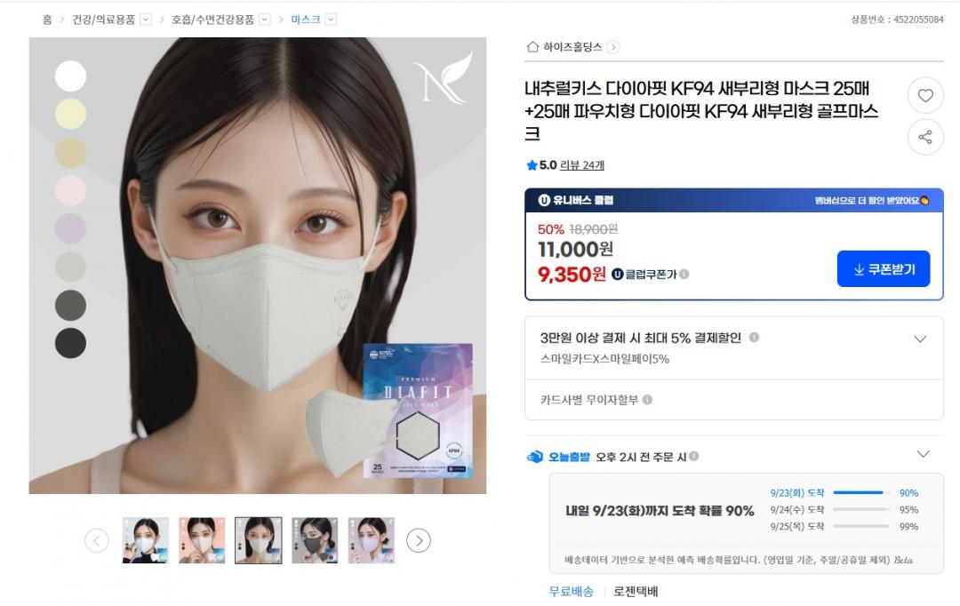Click info icon after 오후 2시 전 주문 시
The image size is (960, 606).
tap(693, 456)
